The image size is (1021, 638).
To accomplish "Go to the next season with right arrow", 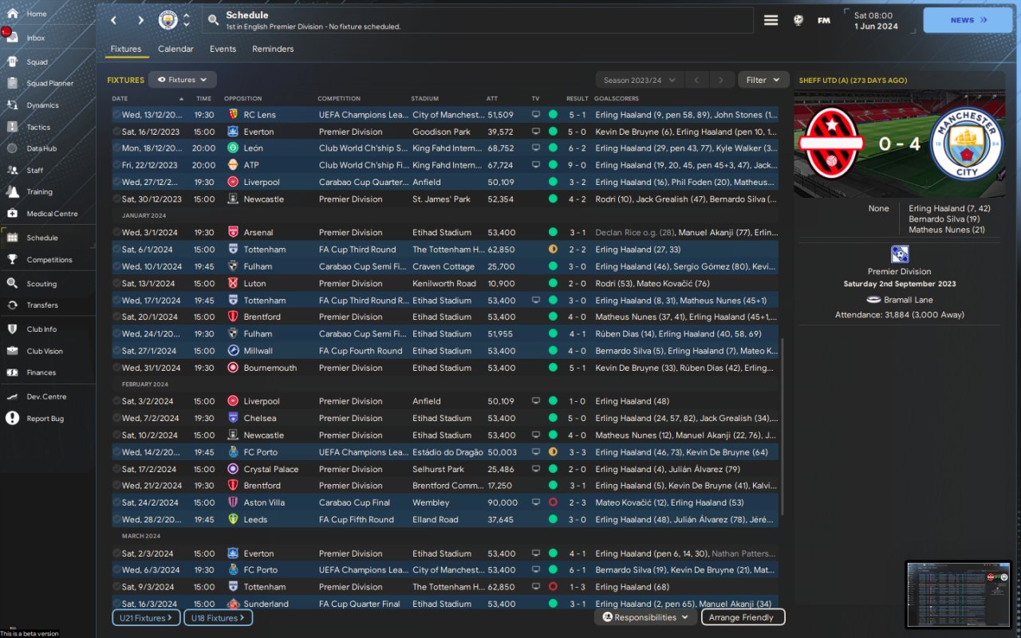I will point(721,80).
